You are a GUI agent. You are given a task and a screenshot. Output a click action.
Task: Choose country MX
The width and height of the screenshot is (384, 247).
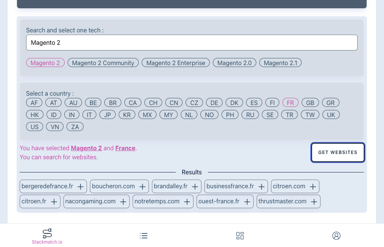coord(147,114)
